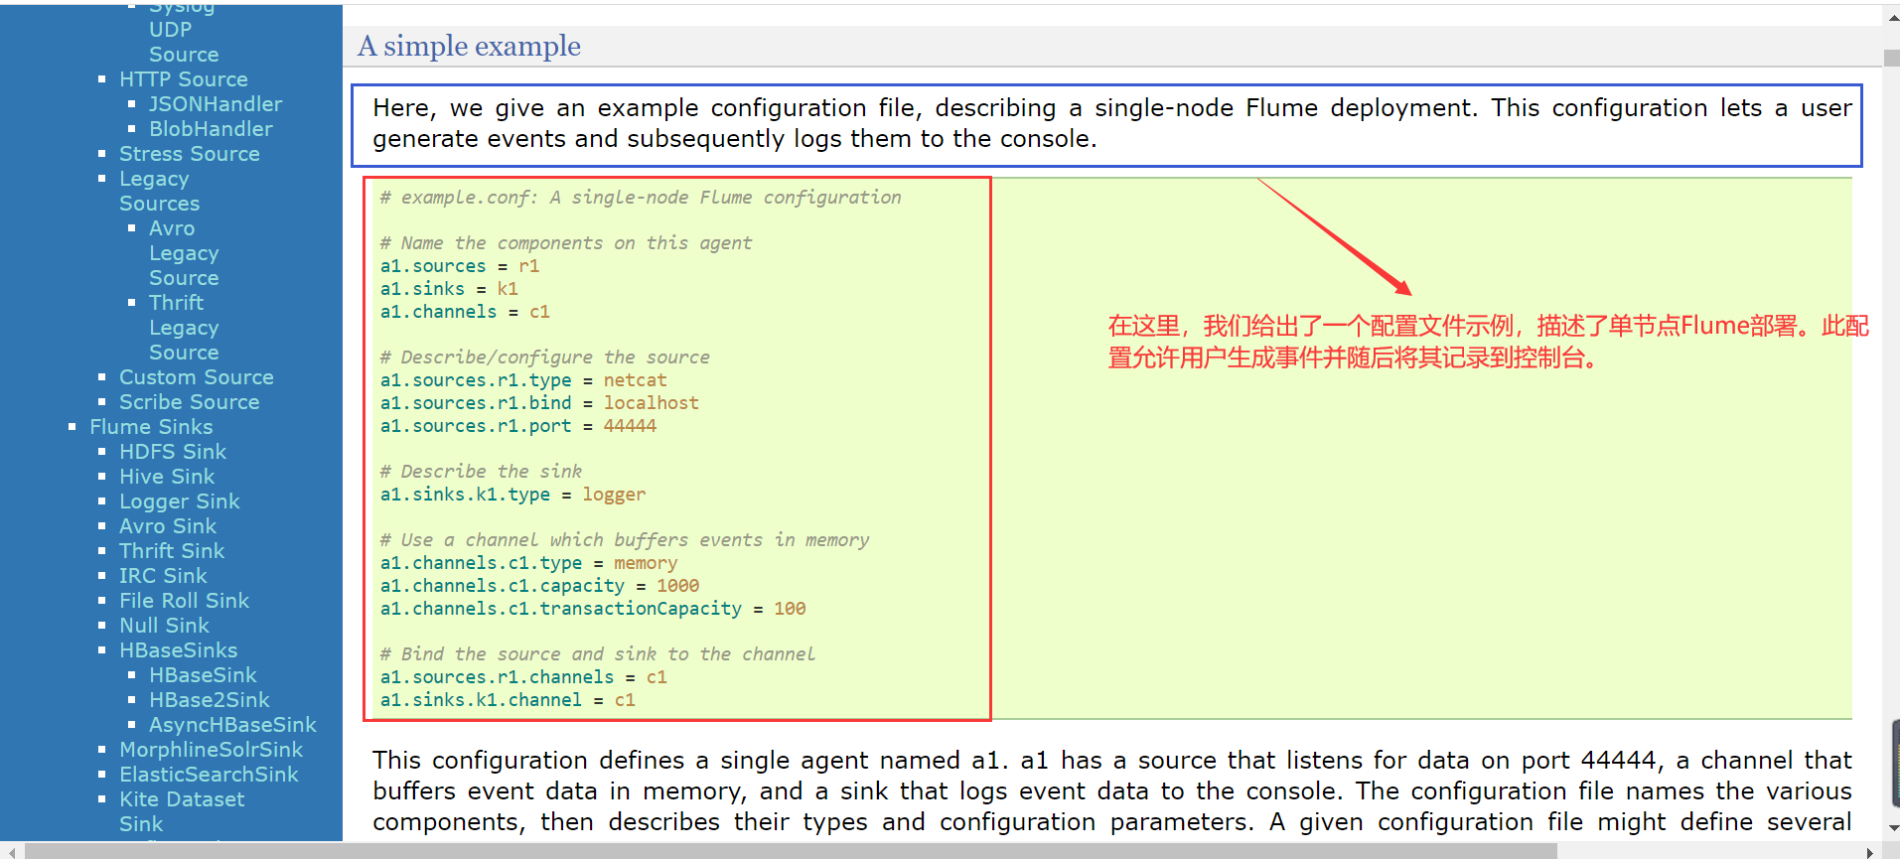Click the 'a1.channels.c1.type = memory' line
This screenshot has width=1900, height=859.
[x=528, y=563]
